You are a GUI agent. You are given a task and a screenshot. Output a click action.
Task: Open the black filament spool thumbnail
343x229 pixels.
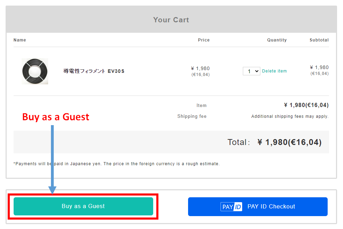point(35,71)
